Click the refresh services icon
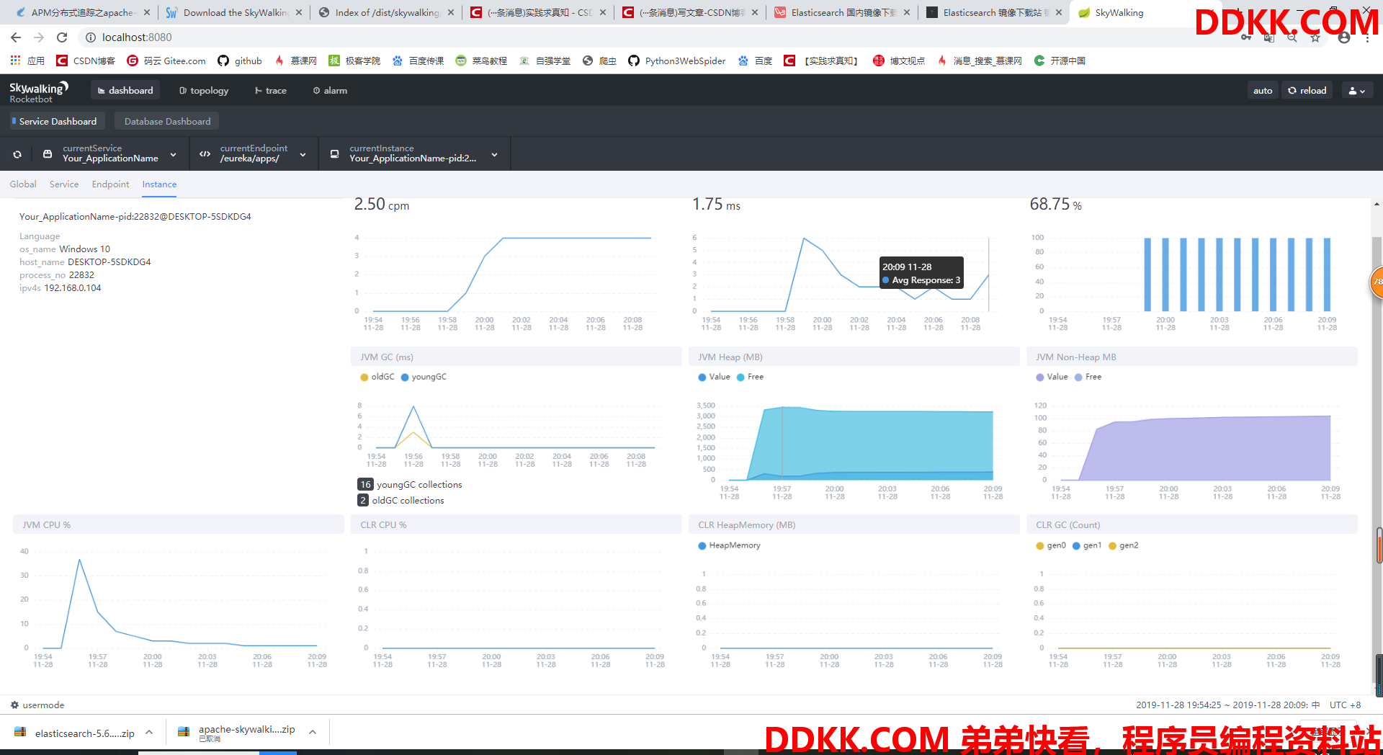 point(17,154)
